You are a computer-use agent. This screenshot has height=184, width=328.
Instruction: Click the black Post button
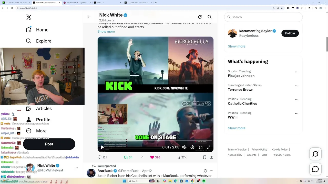(x=49, y=144)
